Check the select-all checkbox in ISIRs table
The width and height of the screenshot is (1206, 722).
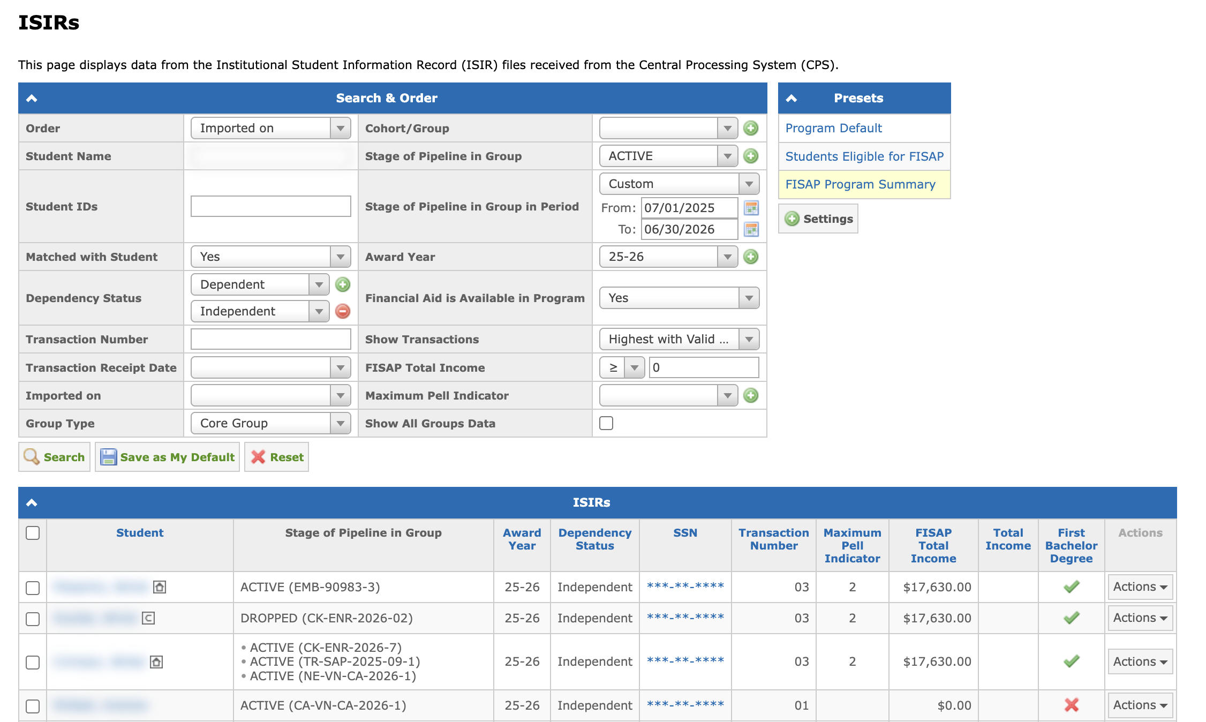[33, 533]
